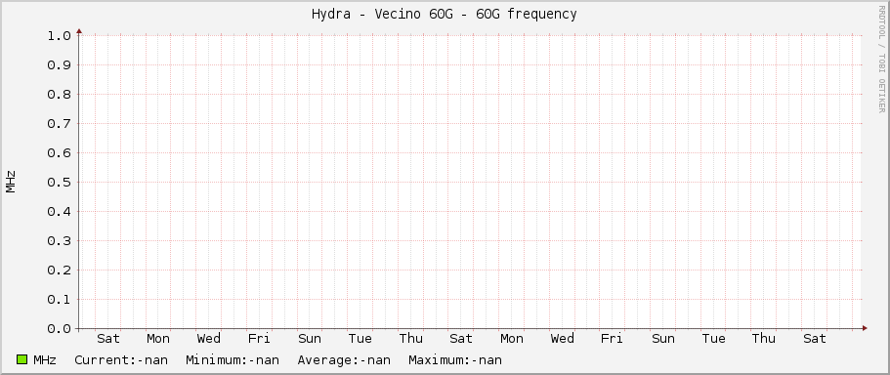Image resolution: width=890 pixels, height=375 pixels.
Task: Select the Minimum:-nan legend value
Action: click(233, 360)
